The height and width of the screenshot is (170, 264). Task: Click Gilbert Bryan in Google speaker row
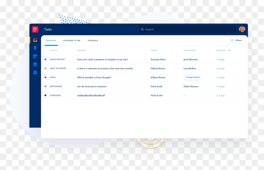coord(158,77)
